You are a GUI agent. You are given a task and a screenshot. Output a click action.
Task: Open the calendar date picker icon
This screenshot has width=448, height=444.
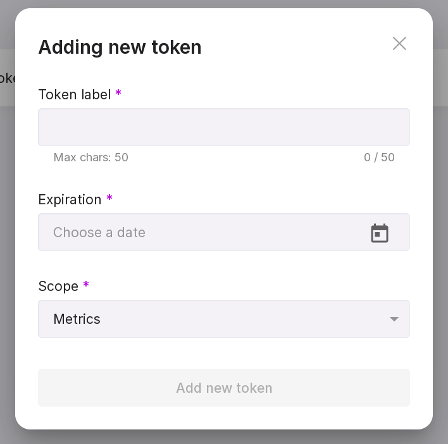[380, 233]
